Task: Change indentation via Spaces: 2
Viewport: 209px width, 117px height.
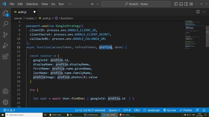Action: [x=114, y=110]
